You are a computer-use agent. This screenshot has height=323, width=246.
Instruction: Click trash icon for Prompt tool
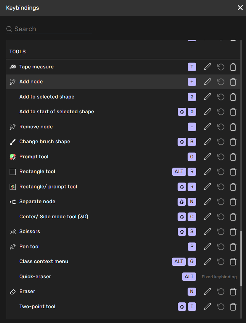tap(233, 157)
